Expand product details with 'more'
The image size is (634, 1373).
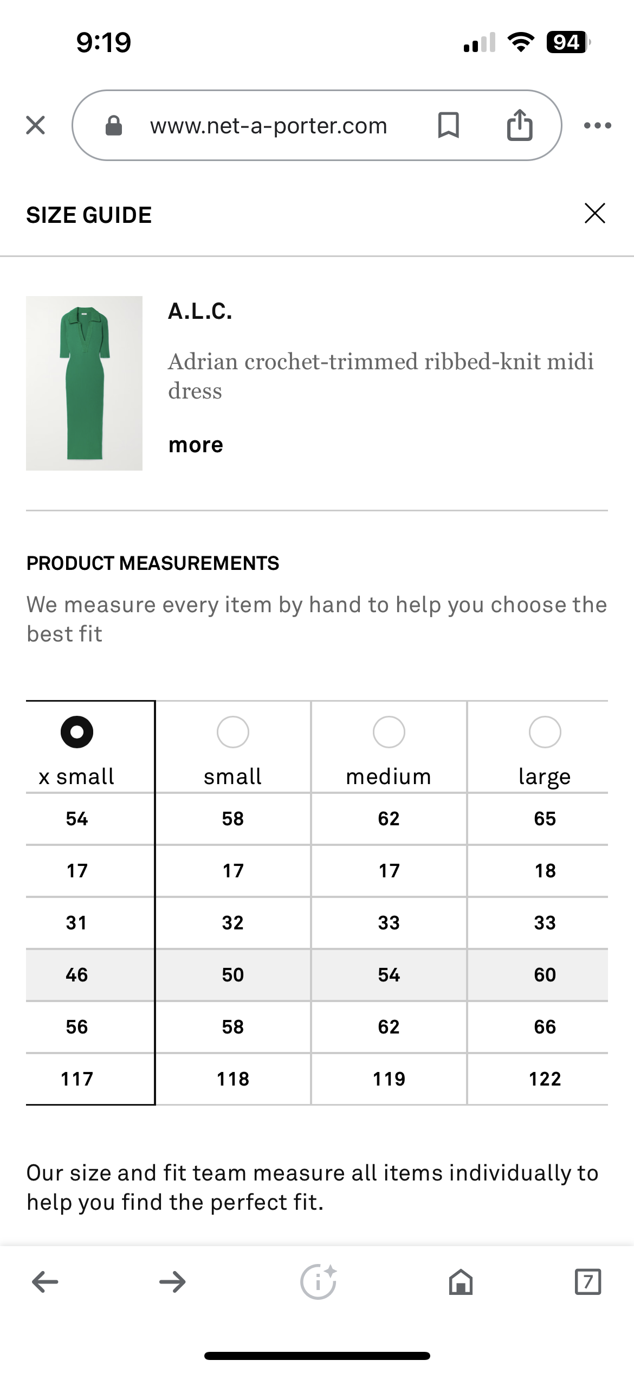[x=196, y=445]
